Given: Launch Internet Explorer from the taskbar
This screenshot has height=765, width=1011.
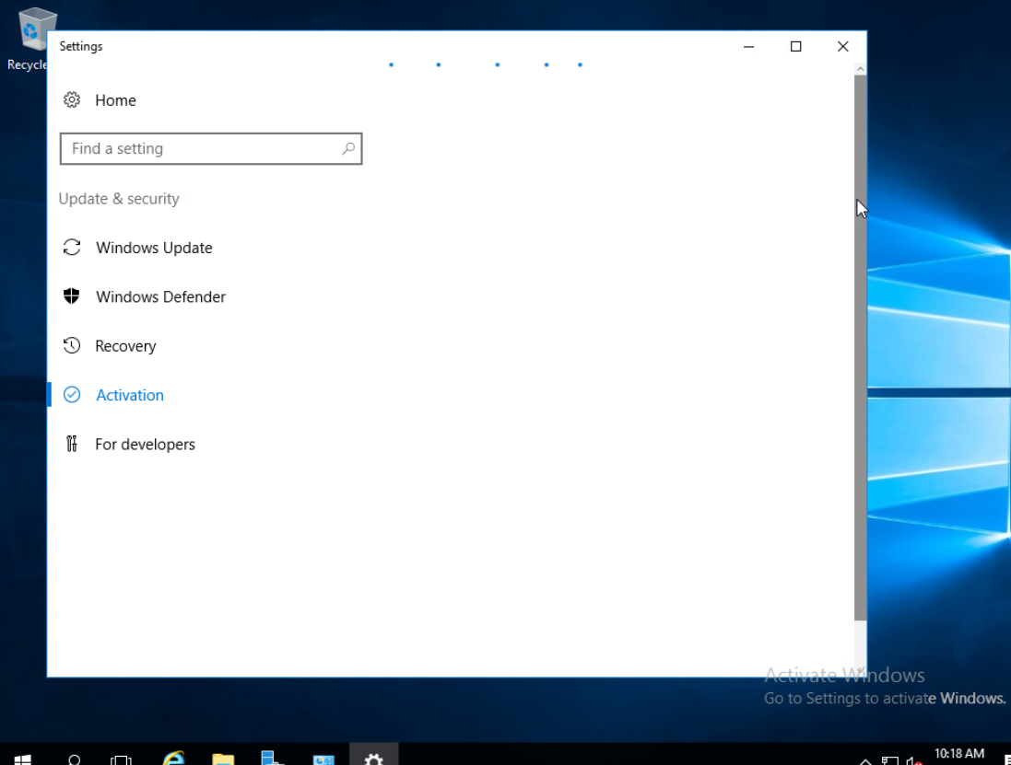Looking at the screenshot, I should tap(173, 758).
